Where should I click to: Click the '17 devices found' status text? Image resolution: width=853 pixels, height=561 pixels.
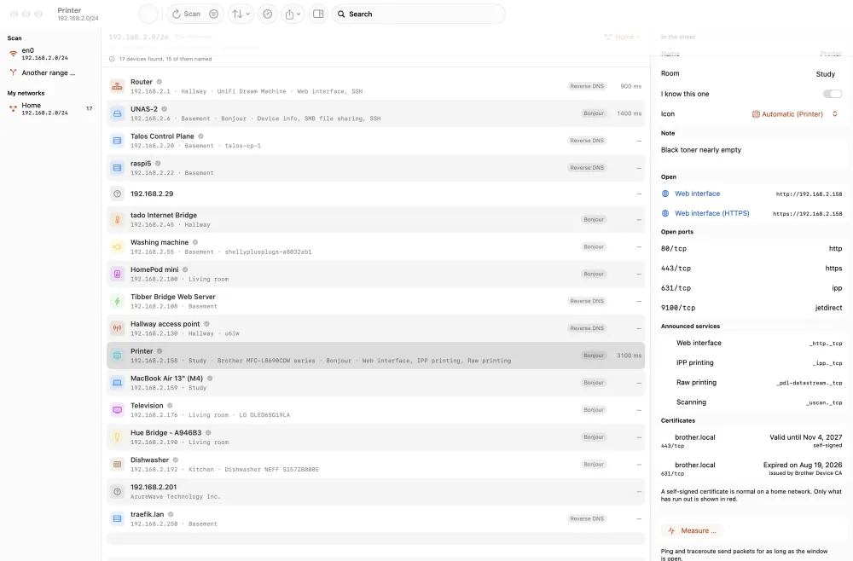pos(165,59)
